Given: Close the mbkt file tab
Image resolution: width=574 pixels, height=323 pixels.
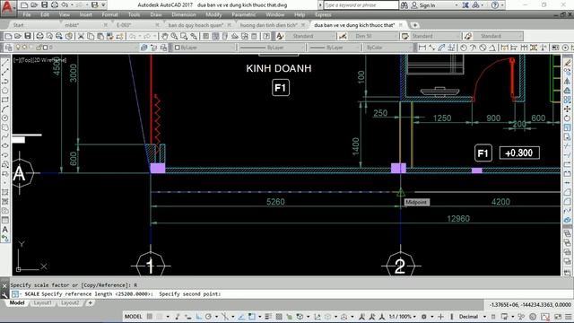Looking at the screenshot, I should (106, 25).
